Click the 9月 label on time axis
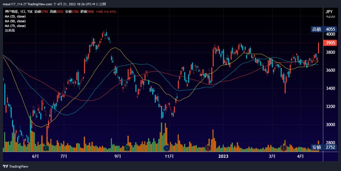Viewport: 341px width, 171px height. click(x=118, y=156)
